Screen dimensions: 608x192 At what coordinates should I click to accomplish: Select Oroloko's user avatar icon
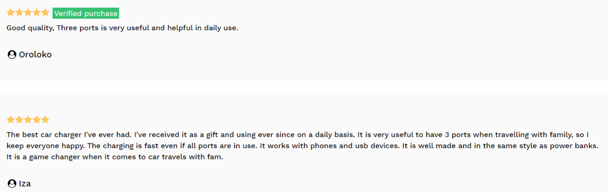coord(12,55)
